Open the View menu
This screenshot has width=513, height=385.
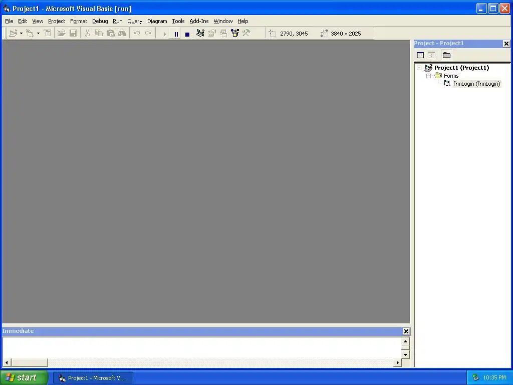point(38,21)
